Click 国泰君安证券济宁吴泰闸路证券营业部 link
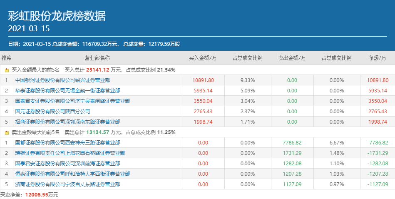The height and width of the screenshot is (199, 395). [x=72, y=101]
